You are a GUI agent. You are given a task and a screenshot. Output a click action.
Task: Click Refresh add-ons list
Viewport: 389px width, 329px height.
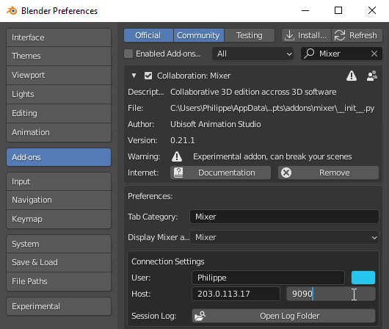(357, 35)
